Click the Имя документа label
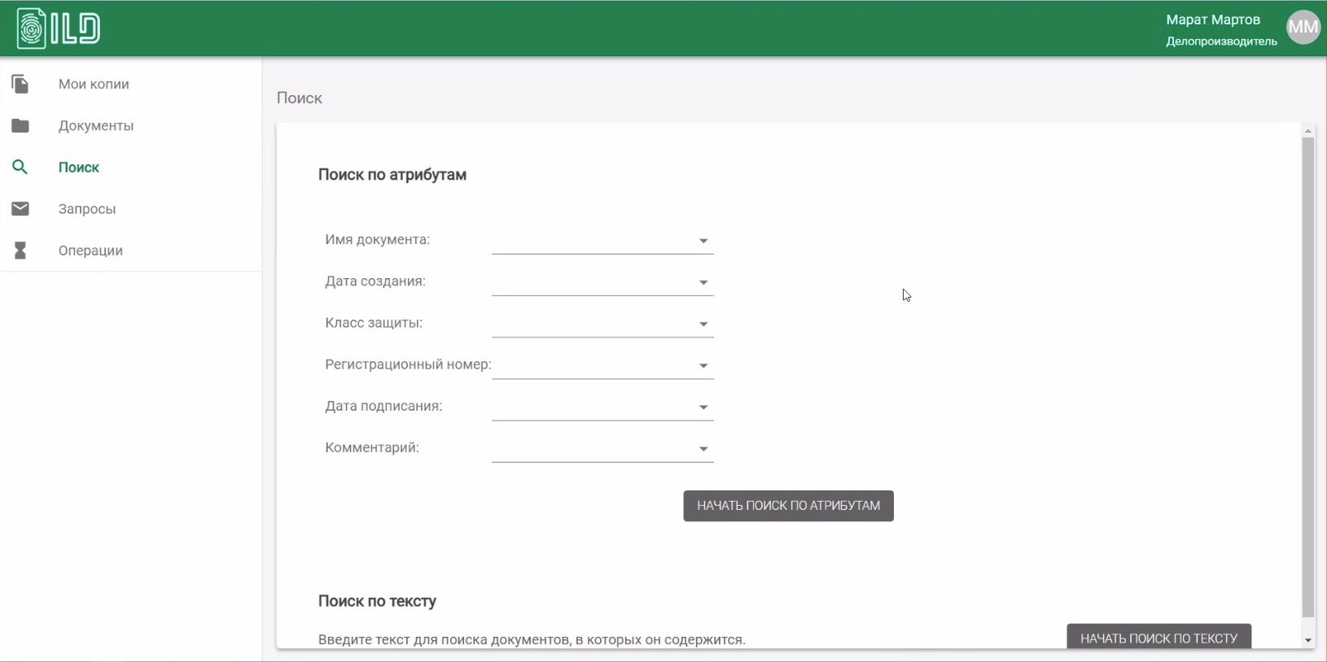 click(x=377, y=240)
